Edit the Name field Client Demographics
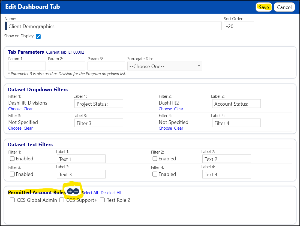 tap(113, 26)
